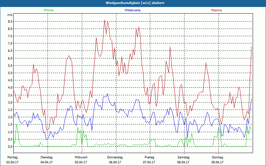Click the 06.04.17 date label

(x=115, y=162)
